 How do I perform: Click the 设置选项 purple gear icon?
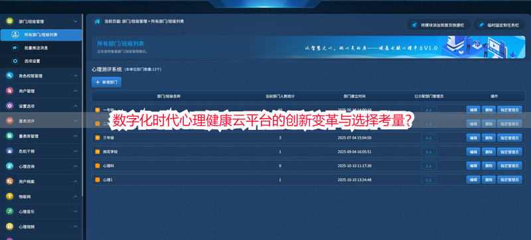[9, 106]
